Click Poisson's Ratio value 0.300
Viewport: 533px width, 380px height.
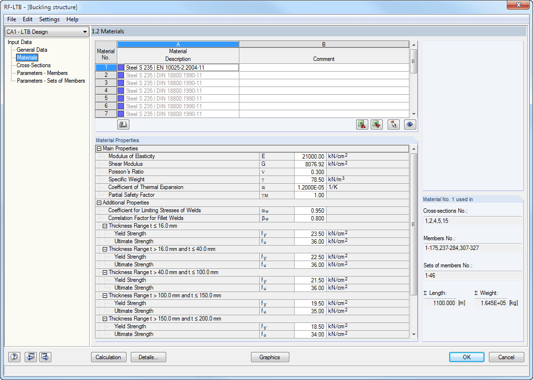(310, 172)
